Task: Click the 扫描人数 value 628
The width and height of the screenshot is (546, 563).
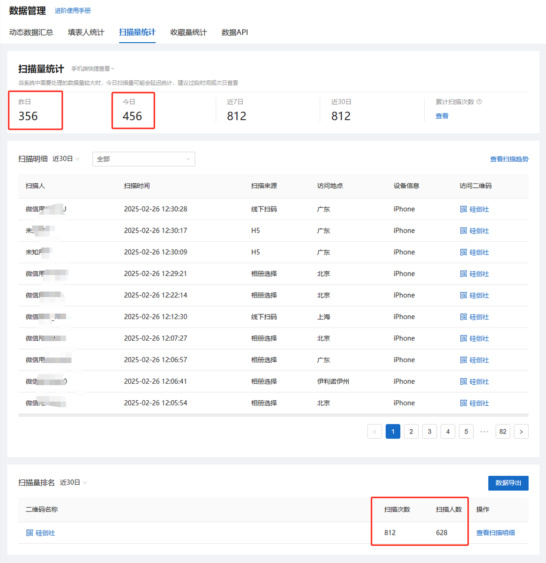Action: coord(441,533)
